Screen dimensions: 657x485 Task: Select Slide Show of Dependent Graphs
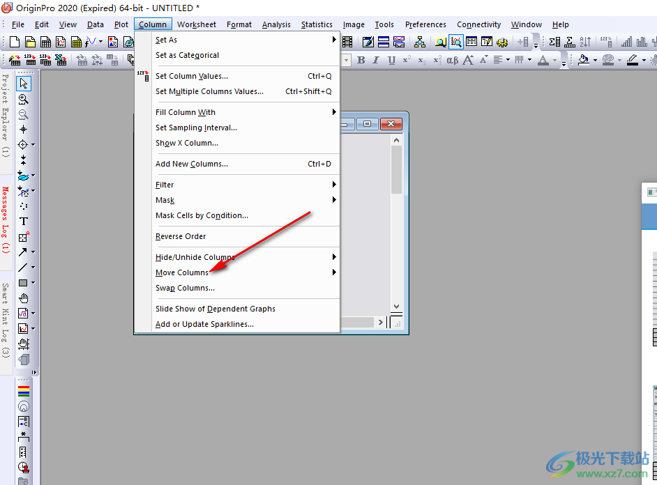[246, 309]
